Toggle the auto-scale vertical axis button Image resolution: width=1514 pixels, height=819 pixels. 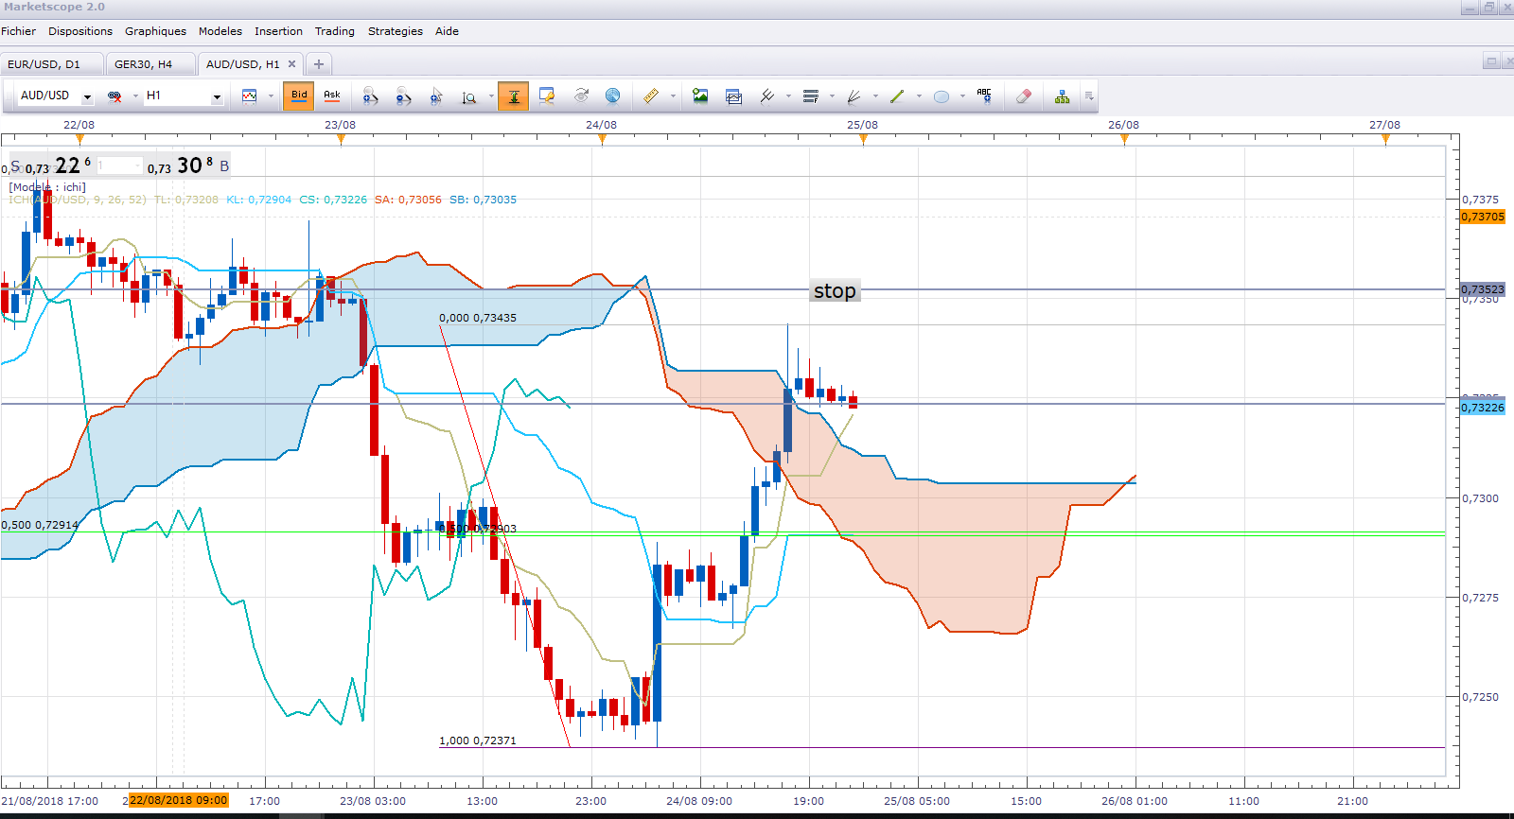513,96
